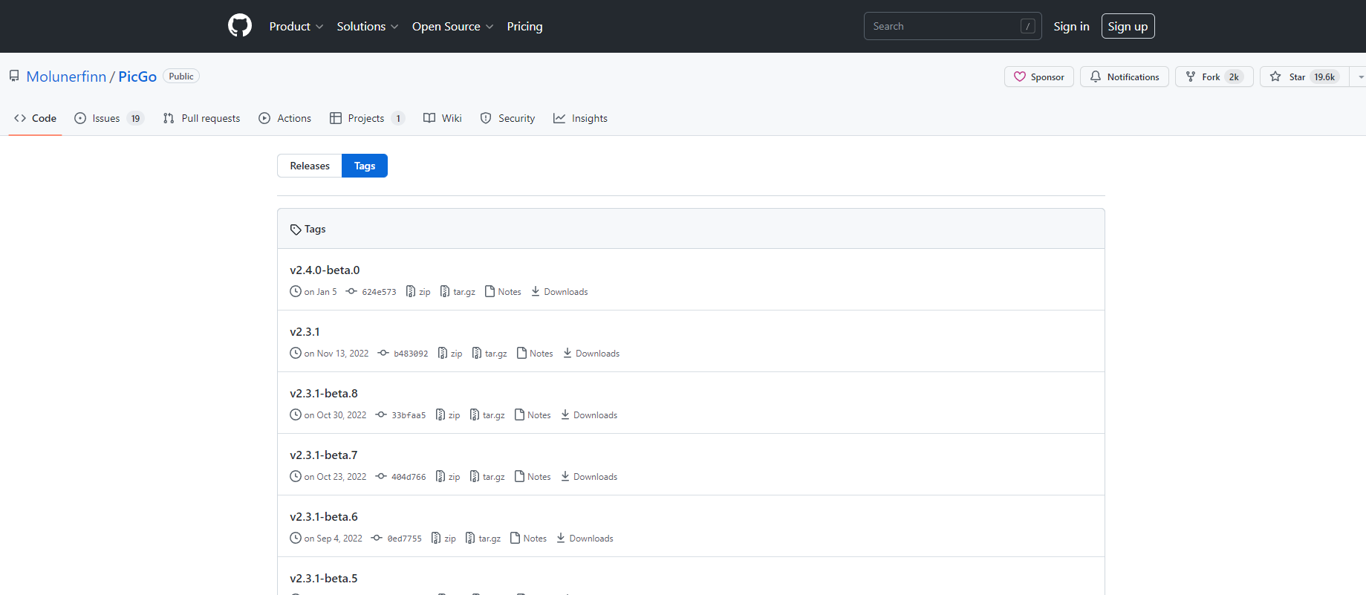Viewport: 1366px width, 595px height.
Task: Open Downloads for v2.3.1-beta.6
Action: 585,539
